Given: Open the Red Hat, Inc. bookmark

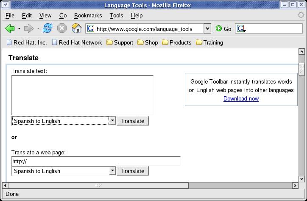Looking at the screenshot, I should [27, 42].
